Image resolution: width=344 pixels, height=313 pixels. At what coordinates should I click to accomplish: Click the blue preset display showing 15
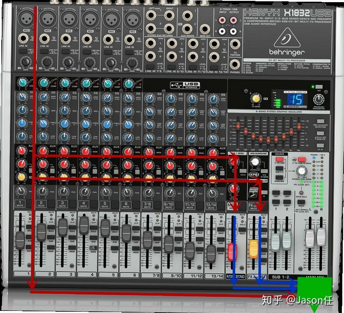pyautogui.click(x=295, y=100)
